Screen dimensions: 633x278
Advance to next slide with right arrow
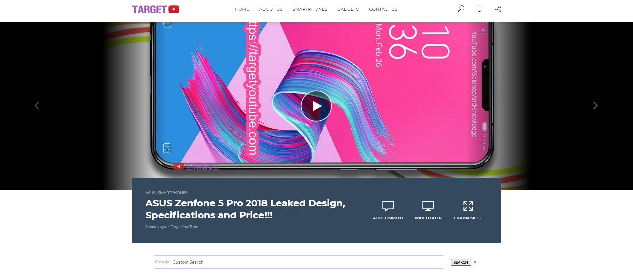click(x=595, y=106)
